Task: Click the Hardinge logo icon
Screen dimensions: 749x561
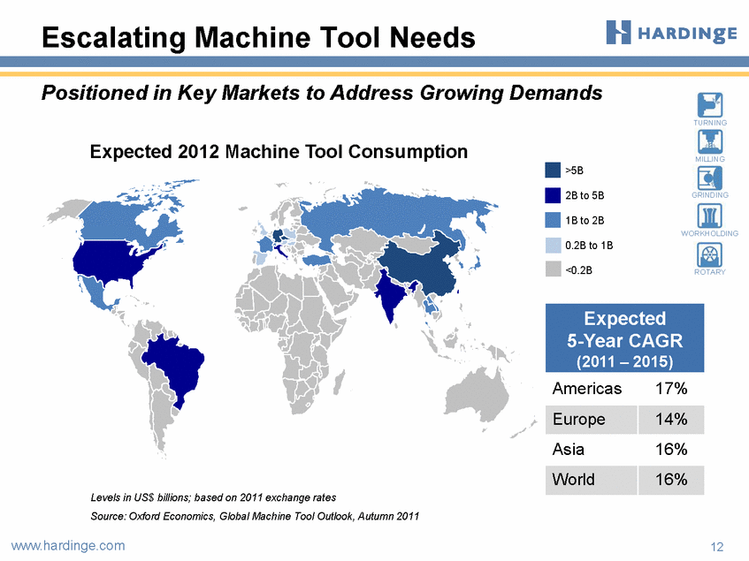Action: click(618, 33)
